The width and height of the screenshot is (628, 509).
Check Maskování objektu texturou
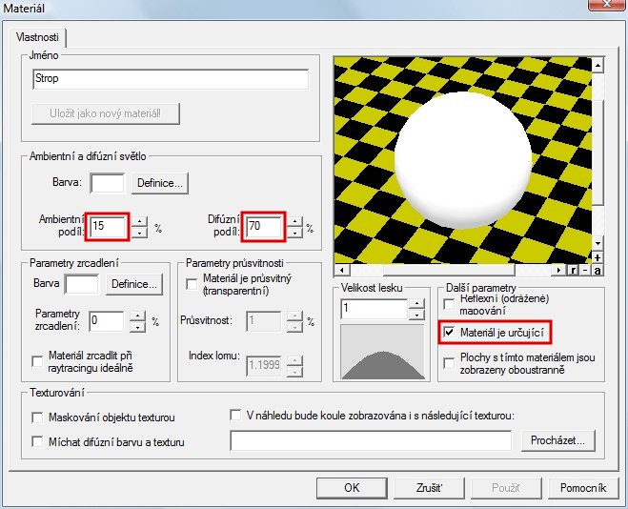point(37,417)
